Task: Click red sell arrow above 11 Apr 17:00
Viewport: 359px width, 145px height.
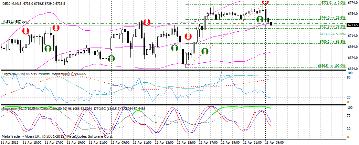Action: 56,28
